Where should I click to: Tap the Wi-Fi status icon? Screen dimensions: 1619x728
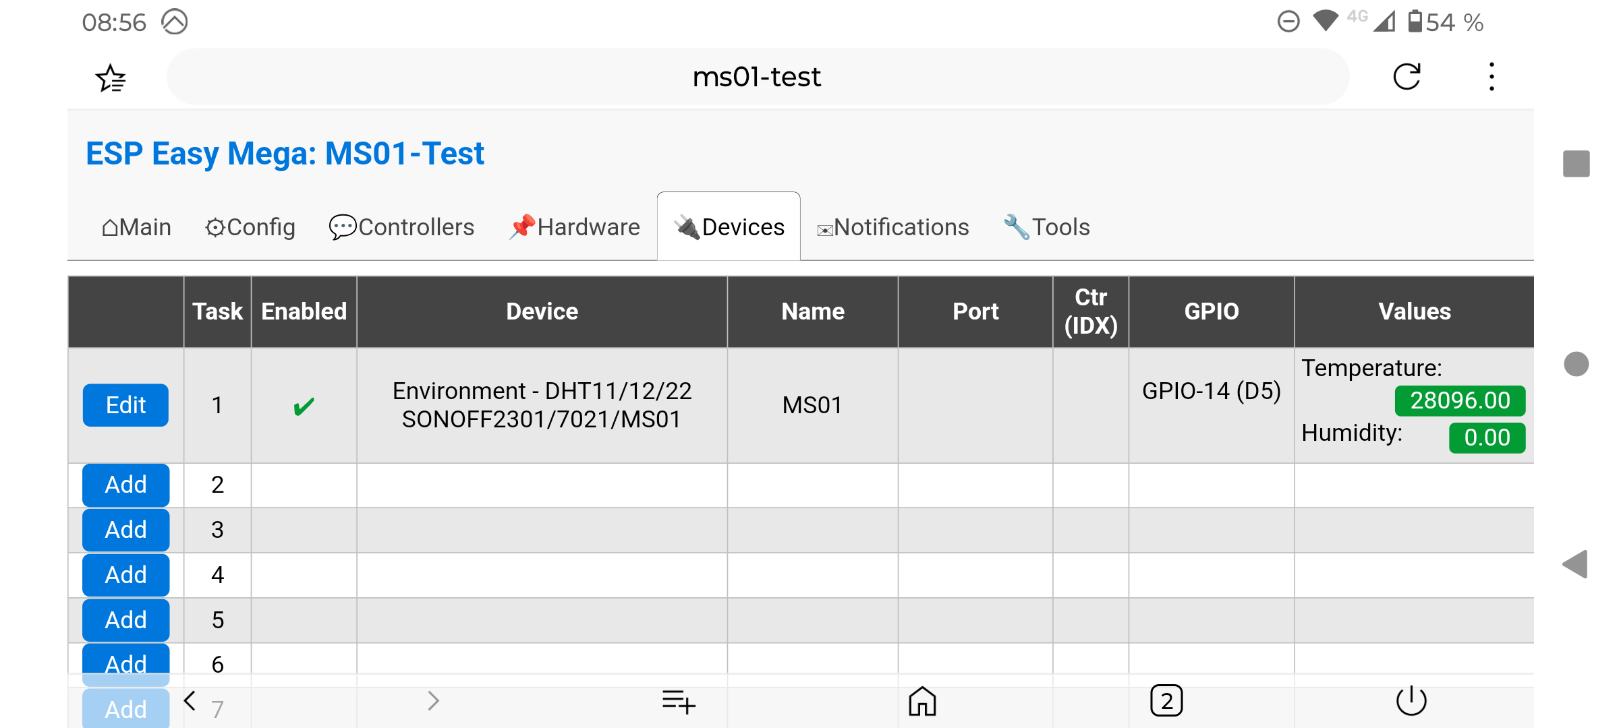coord(1326,21)
